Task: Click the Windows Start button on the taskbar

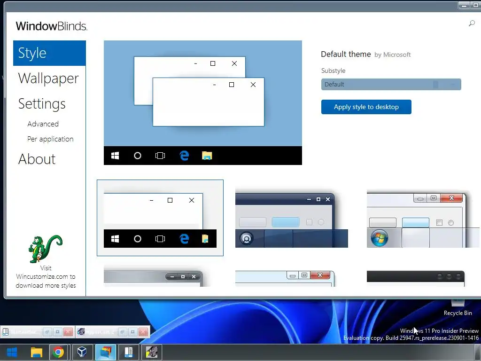Action: point(12,352)
